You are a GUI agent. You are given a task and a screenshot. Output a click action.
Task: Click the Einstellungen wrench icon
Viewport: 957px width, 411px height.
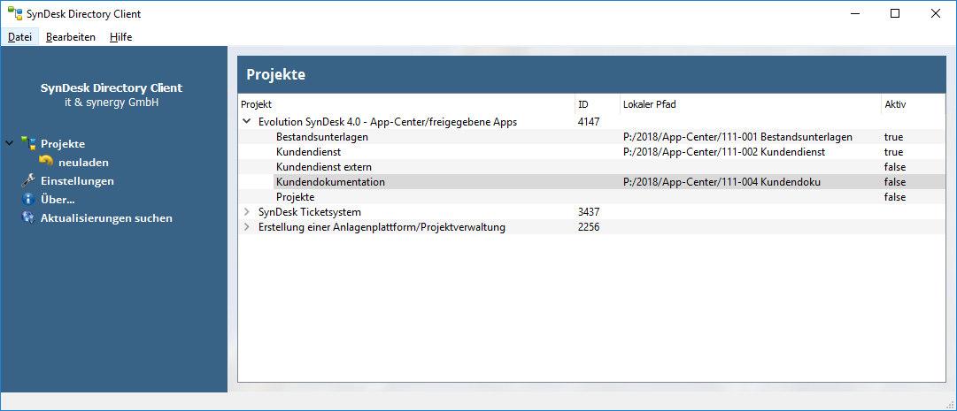pyautogui.click(x=28, y=180)
